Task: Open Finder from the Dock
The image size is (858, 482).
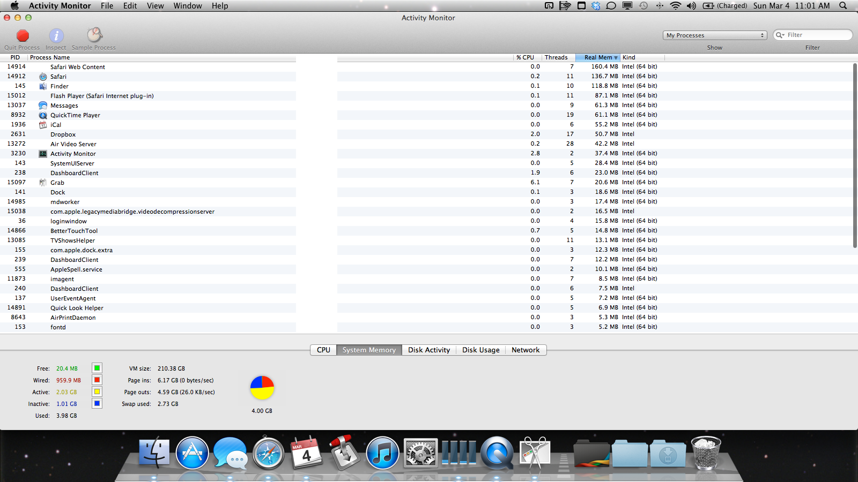Action: [154, 453]
